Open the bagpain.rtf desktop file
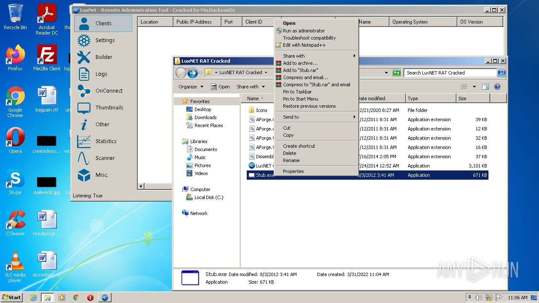This screenshot has height=303, width=539. 47,99
